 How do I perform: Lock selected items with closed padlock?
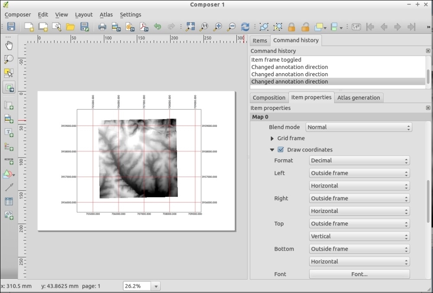point(291,27)
